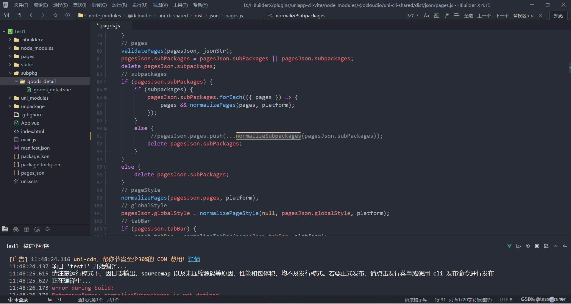This screenshot has height=304, width=571.
Task: Close the search bar with X
Action: 541,15
